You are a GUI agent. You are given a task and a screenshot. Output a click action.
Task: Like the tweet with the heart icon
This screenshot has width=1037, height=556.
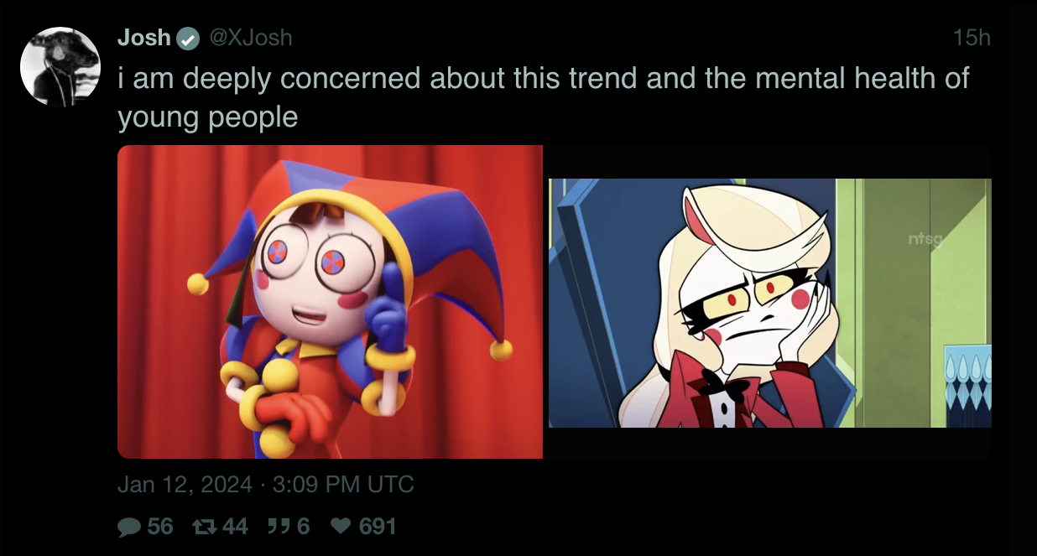(340, 527)
